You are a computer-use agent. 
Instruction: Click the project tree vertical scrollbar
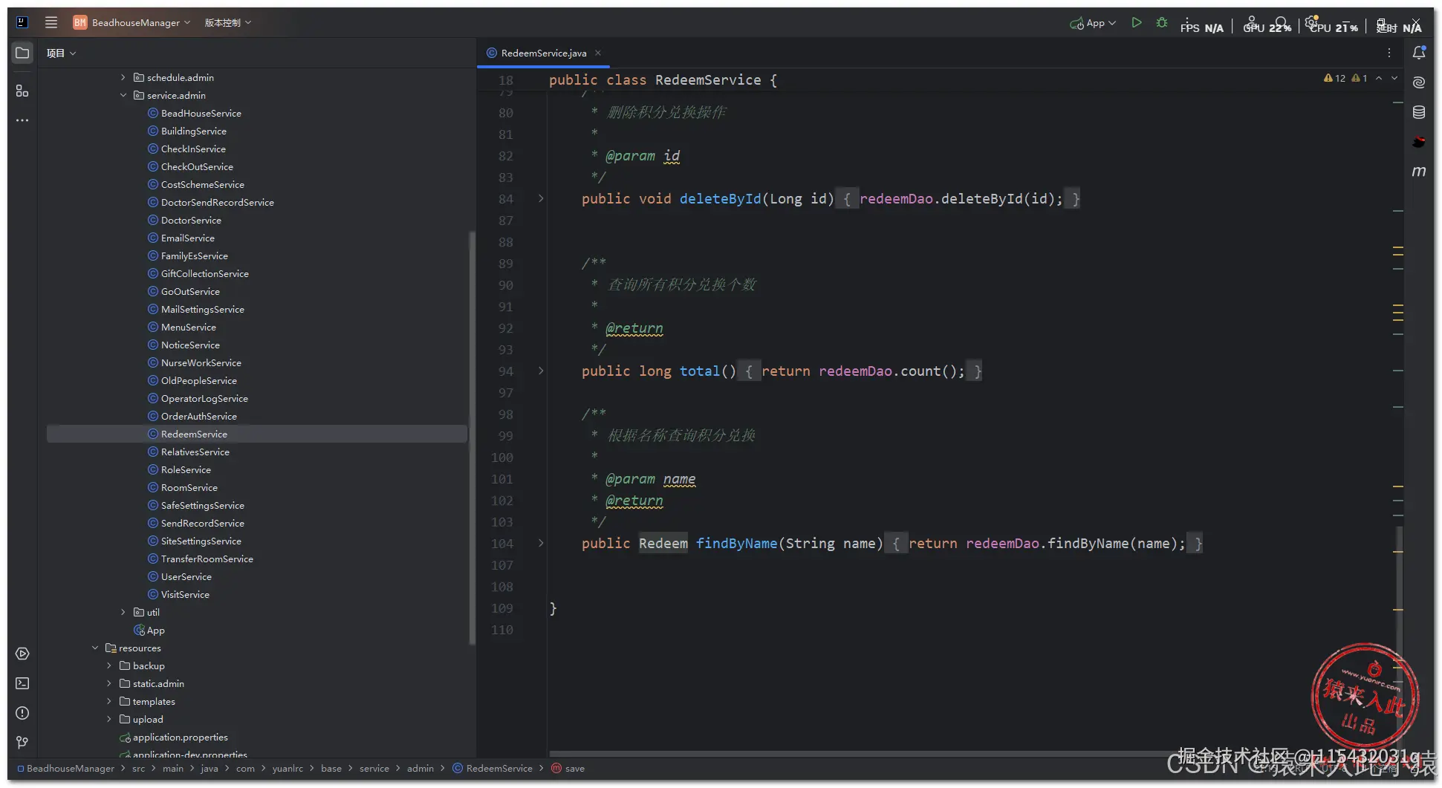click(472, 437)
